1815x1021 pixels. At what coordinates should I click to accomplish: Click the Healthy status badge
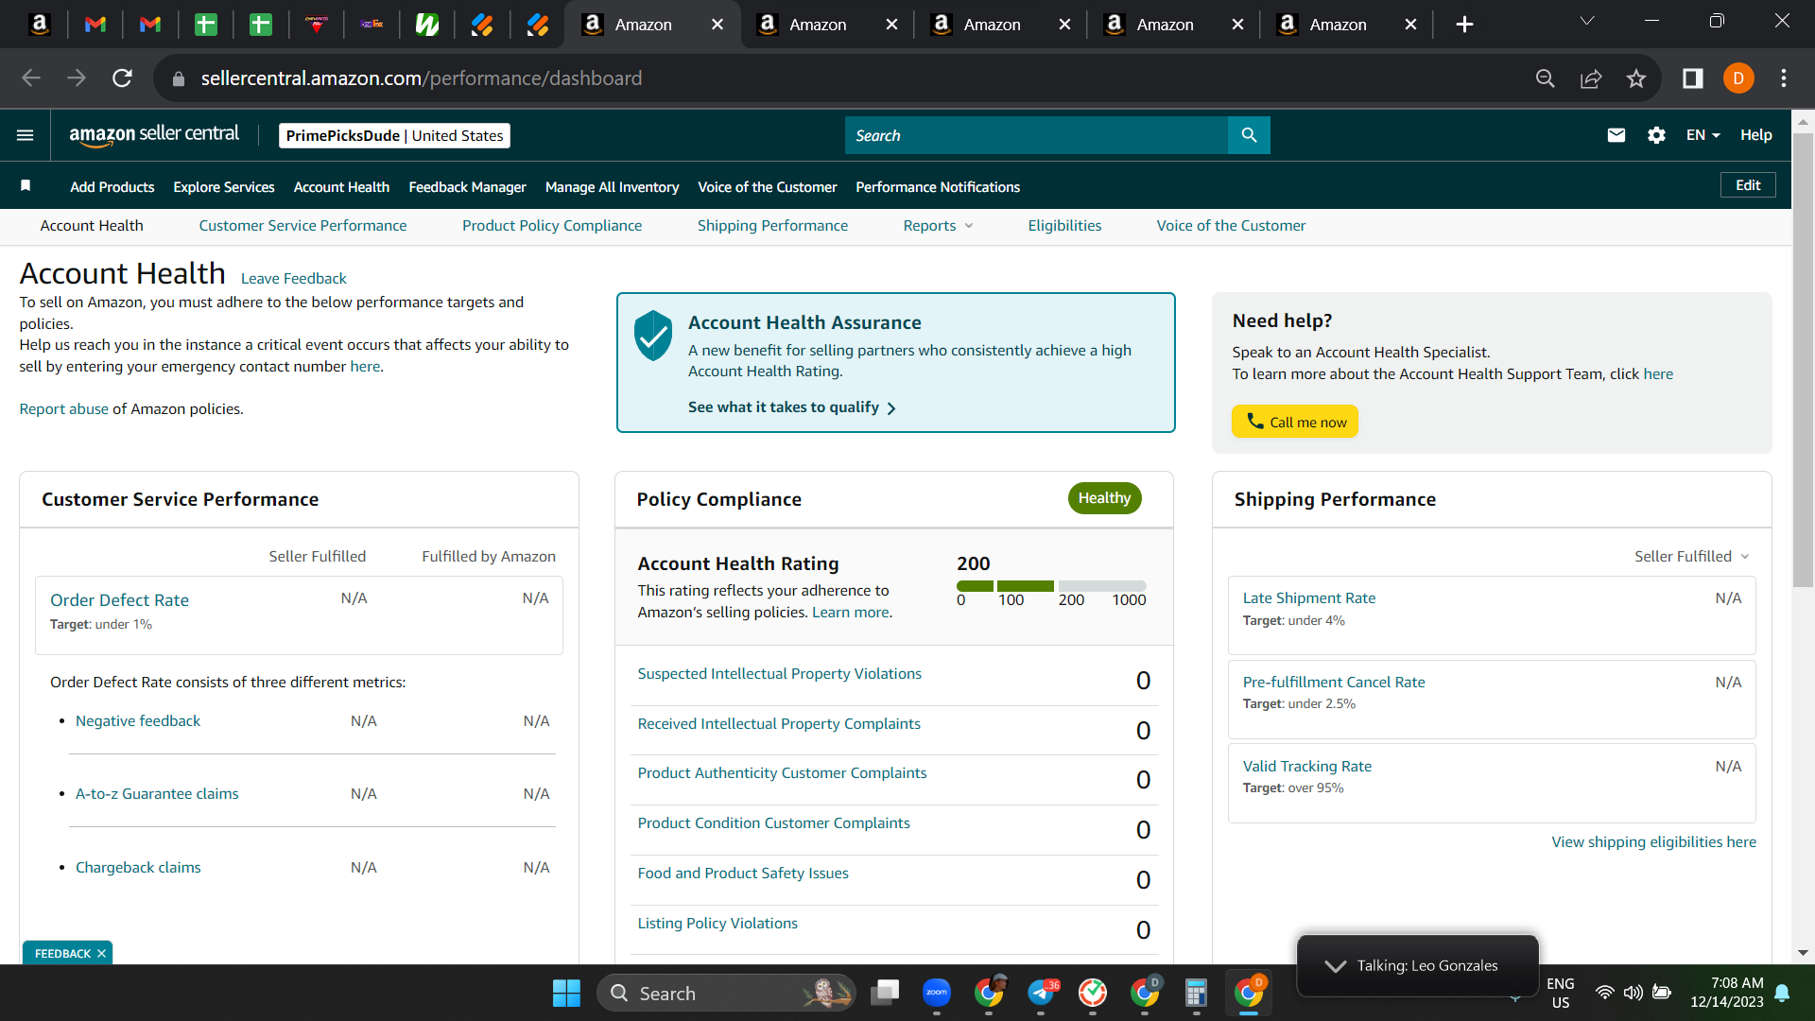tap(1104, 498)
